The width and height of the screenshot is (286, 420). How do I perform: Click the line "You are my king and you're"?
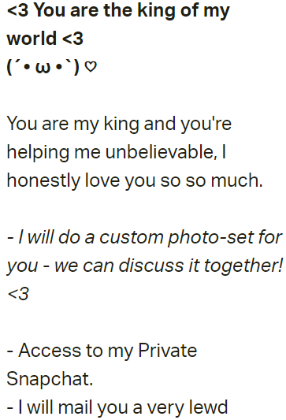pyautogui.click(x=119, y=125)
